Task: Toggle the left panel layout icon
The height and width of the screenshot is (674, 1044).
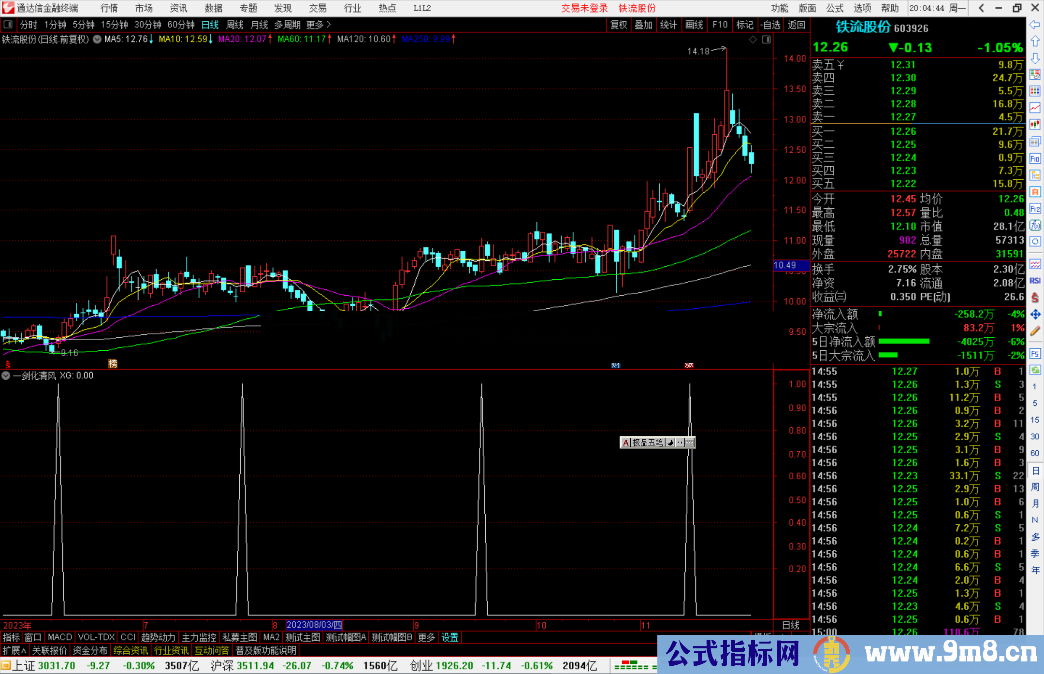Action: [x=8, y=25]
